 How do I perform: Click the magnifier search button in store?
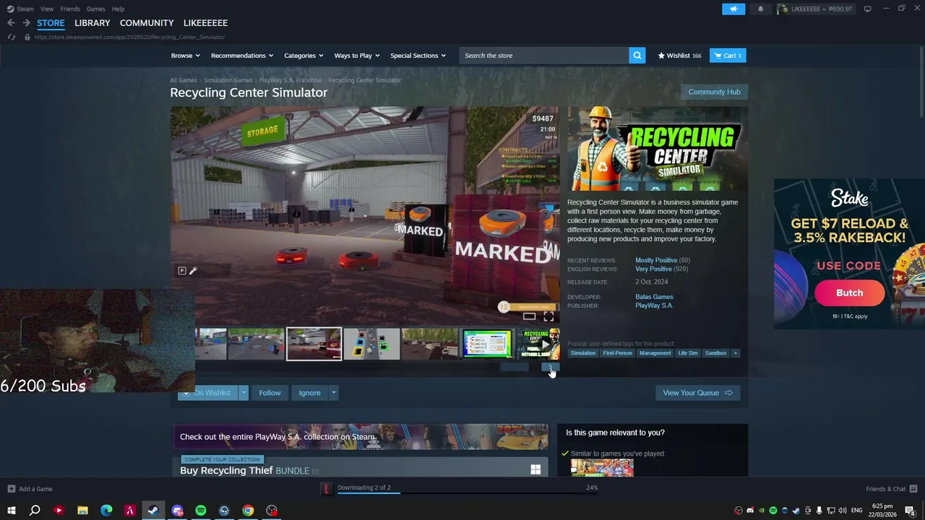[x=637, y=56]
